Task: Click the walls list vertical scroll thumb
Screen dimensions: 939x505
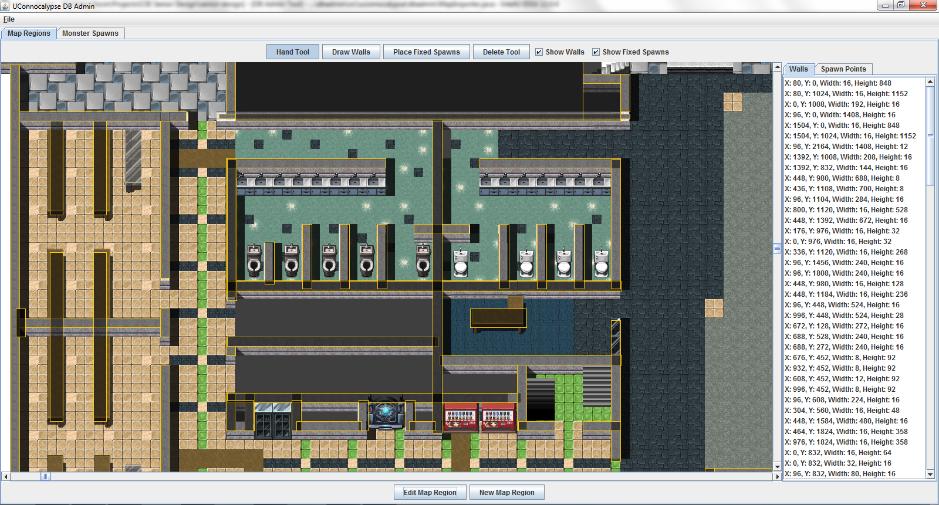Action: 930,135
